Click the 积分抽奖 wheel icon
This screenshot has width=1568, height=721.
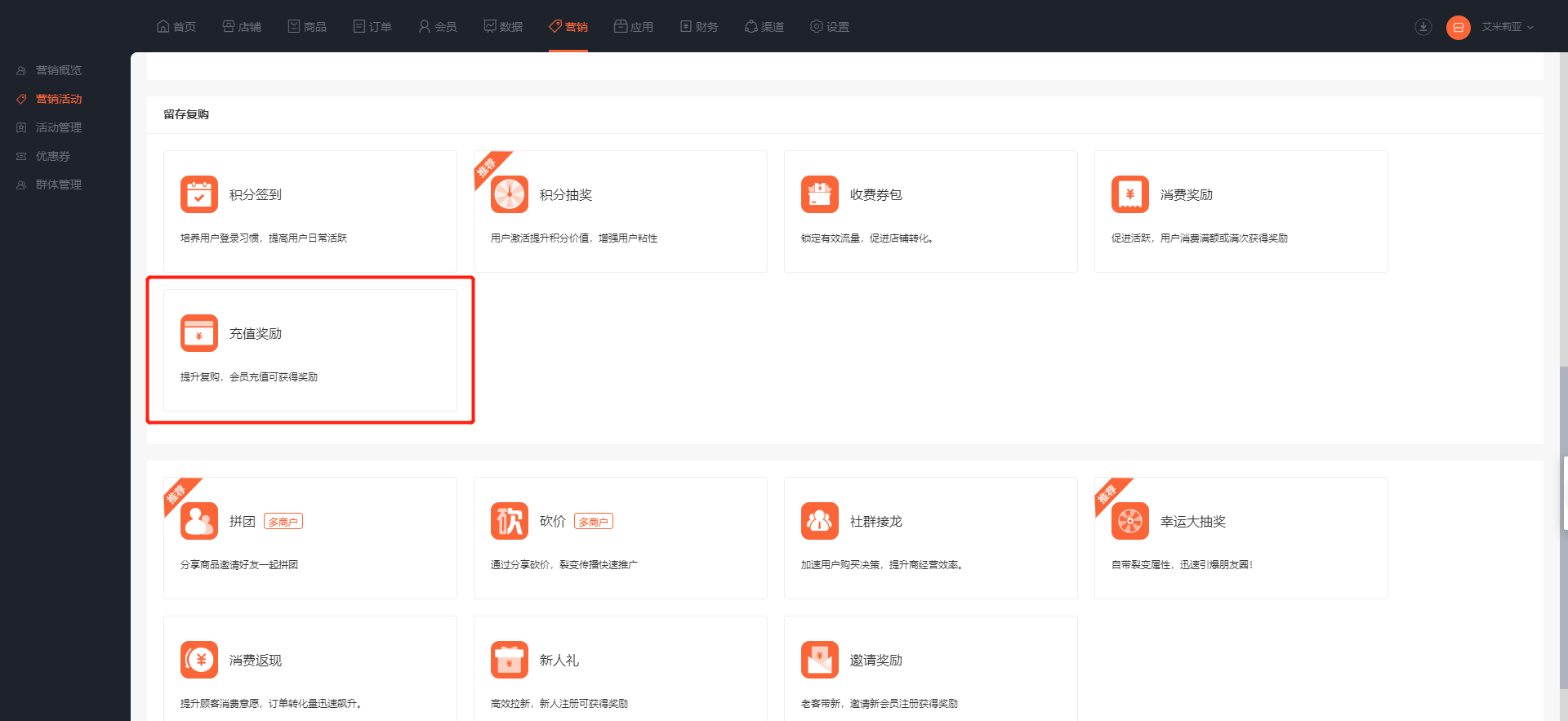click(x=510, y=194)
